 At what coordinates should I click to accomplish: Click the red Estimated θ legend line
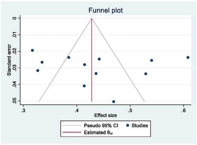click(72, 132)
